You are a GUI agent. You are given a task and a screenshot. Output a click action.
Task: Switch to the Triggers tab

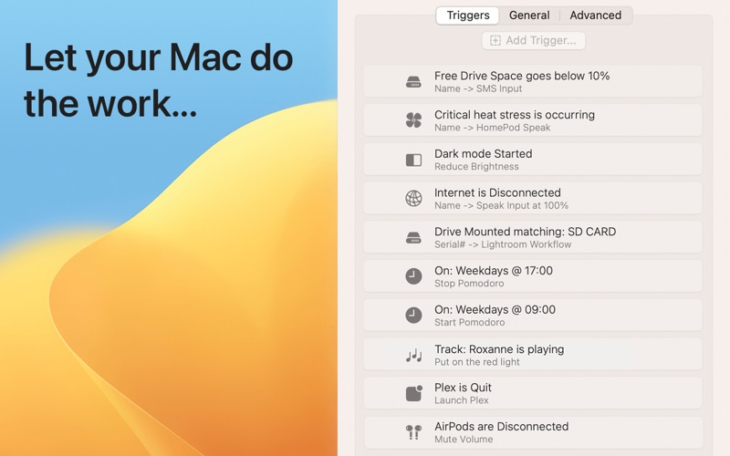coord(468,16)
